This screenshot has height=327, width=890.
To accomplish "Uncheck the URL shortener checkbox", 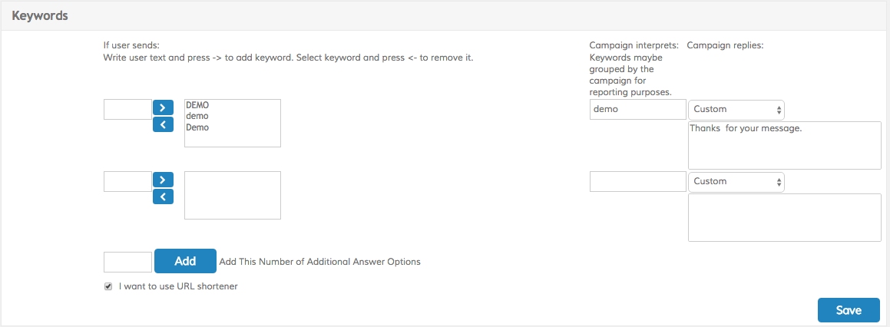I will click(108, 286).
